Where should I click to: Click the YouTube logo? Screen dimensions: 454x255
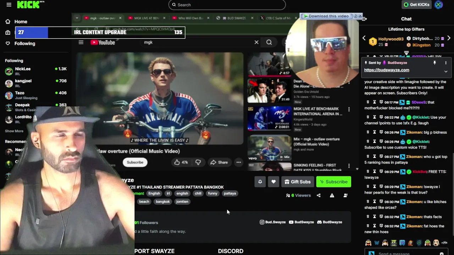[103, 42]
